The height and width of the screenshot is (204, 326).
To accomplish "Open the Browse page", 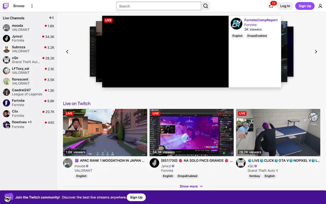I will point(19,6).
